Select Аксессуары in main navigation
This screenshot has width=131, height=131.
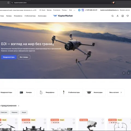coord(42,16)
